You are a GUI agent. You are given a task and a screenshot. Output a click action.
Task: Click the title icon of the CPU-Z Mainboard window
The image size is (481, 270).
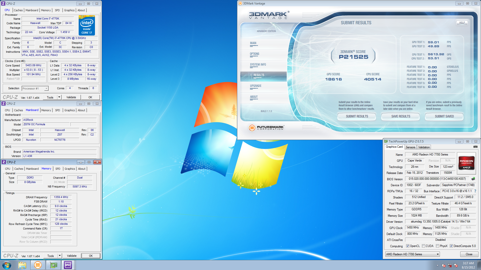point(4,103)
